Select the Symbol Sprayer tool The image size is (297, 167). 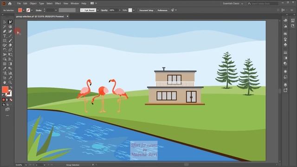[x=5, y=73]
